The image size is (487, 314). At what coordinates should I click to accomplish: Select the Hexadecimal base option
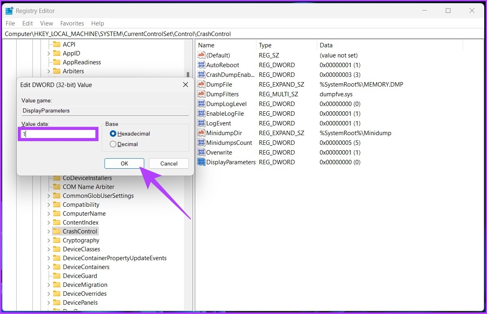(113, 134)
